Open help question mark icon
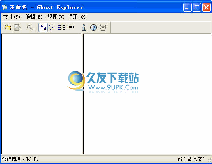 [93, 28]
